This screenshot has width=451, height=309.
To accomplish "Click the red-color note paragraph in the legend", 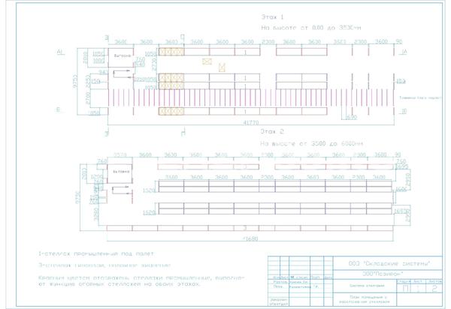I will point(120,280).
